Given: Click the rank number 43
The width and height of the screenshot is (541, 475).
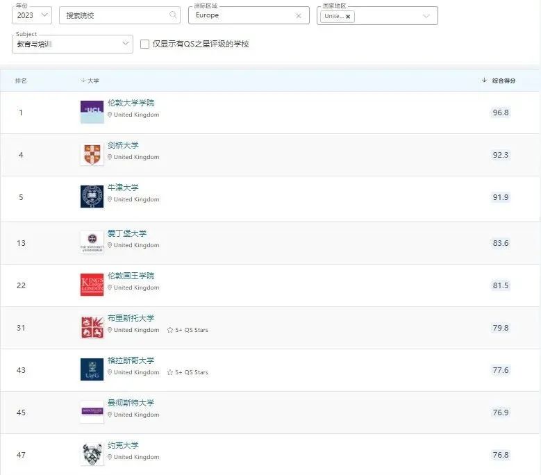Looking at the screenshot, I should (21, 370).
